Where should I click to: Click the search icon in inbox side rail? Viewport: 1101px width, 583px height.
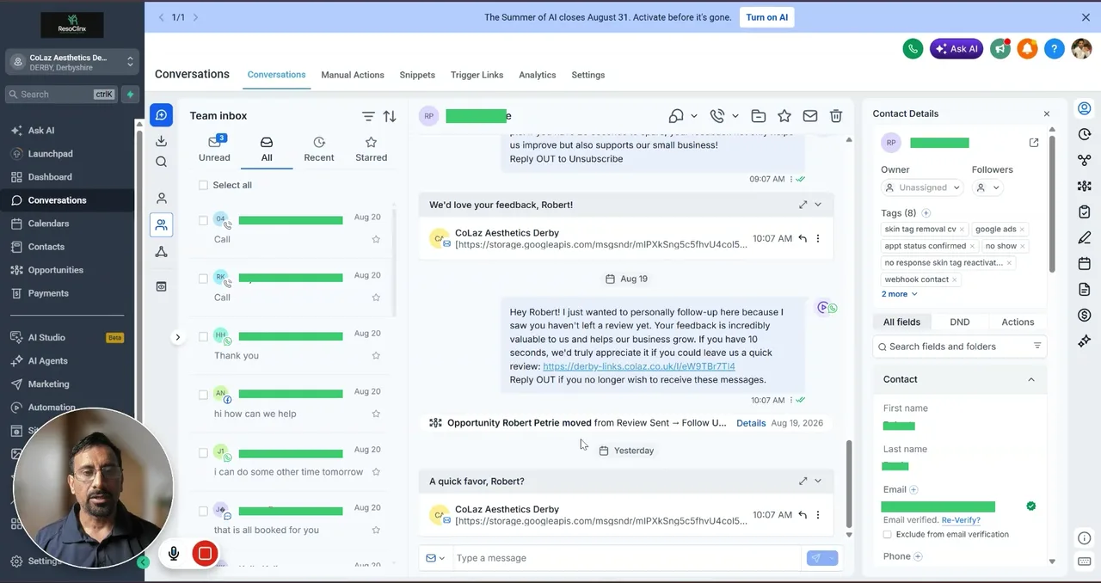click(x=161, y=162)
